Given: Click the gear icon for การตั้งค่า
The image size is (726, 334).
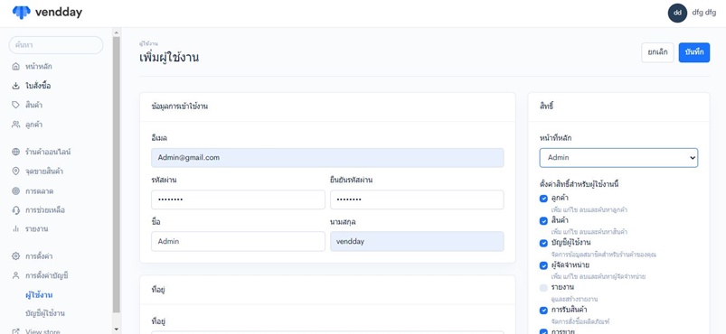Looking at the screenshot, I should click(15, 255).
